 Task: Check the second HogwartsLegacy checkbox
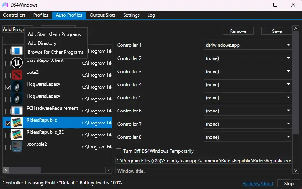(8, 99)
